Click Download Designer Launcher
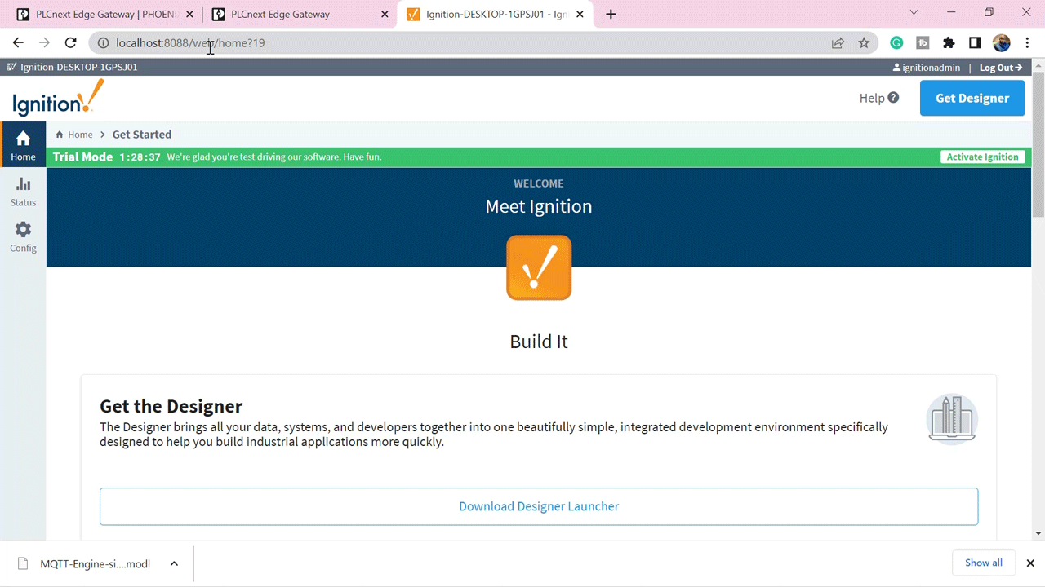This screenshot has height=587, width=1045. click(x=539, y=506)
